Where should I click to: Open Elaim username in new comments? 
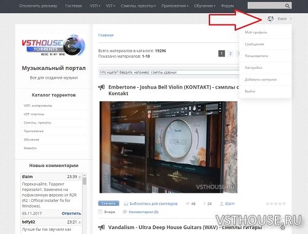(x=27, y=176)
